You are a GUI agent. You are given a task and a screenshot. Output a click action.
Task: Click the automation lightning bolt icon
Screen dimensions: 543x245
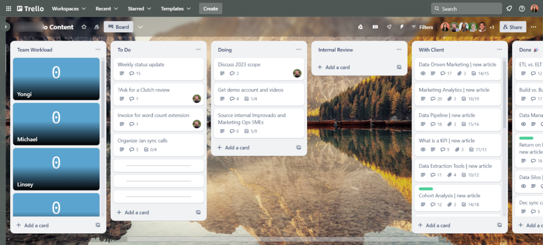point(401,27)
